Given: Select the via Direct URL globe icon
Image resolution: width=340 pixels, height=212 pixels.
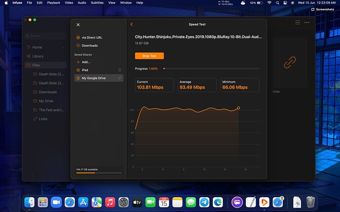Looking at the screenshot, I should tap(78, 37).
